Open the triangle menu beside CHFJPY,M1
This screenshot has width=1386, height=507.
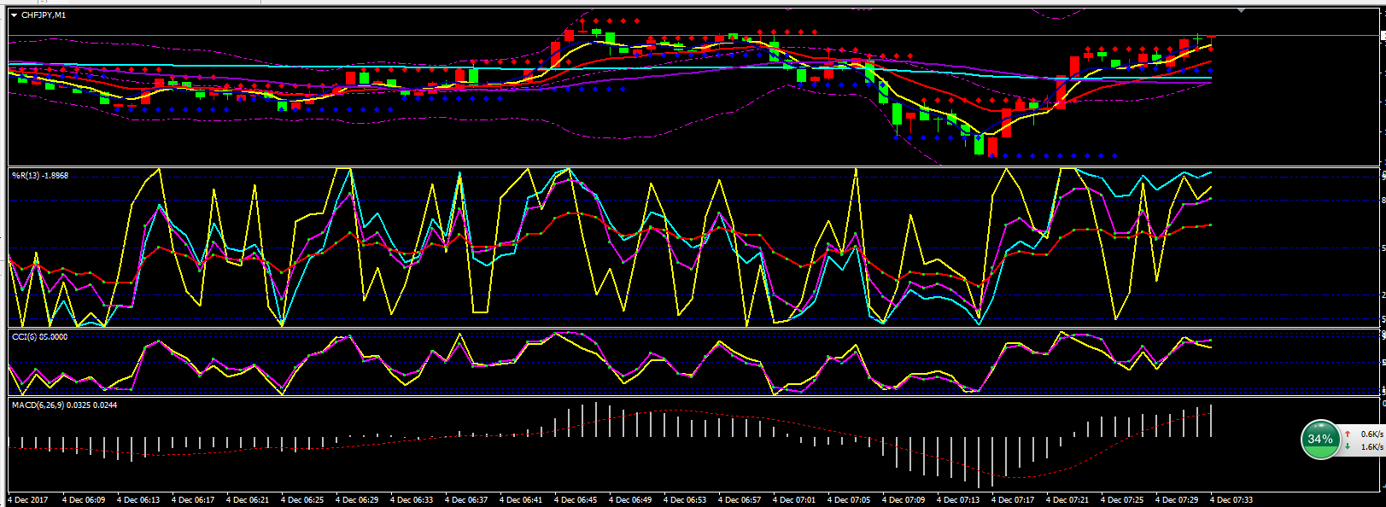pos(14,15)
